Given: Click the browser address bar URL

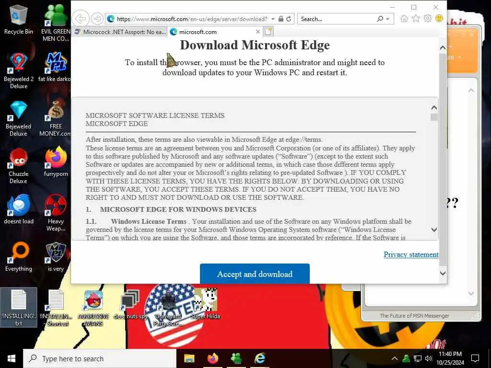Looking at the screenshot, I should (192, 19).
